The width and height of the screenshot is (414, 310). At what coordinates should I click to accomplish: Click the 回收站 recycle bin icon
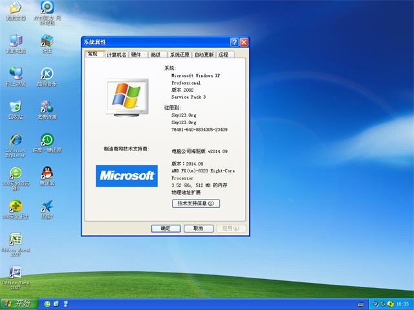(15, 107)
